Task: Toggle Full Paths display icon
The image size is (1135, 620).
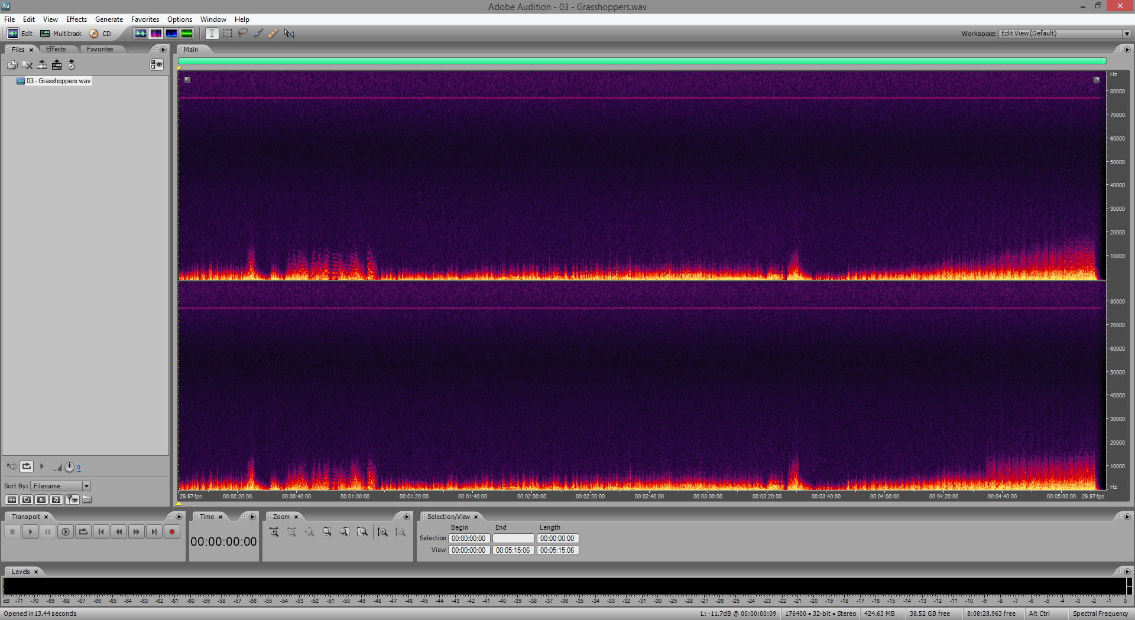Action: coord(87,500)
